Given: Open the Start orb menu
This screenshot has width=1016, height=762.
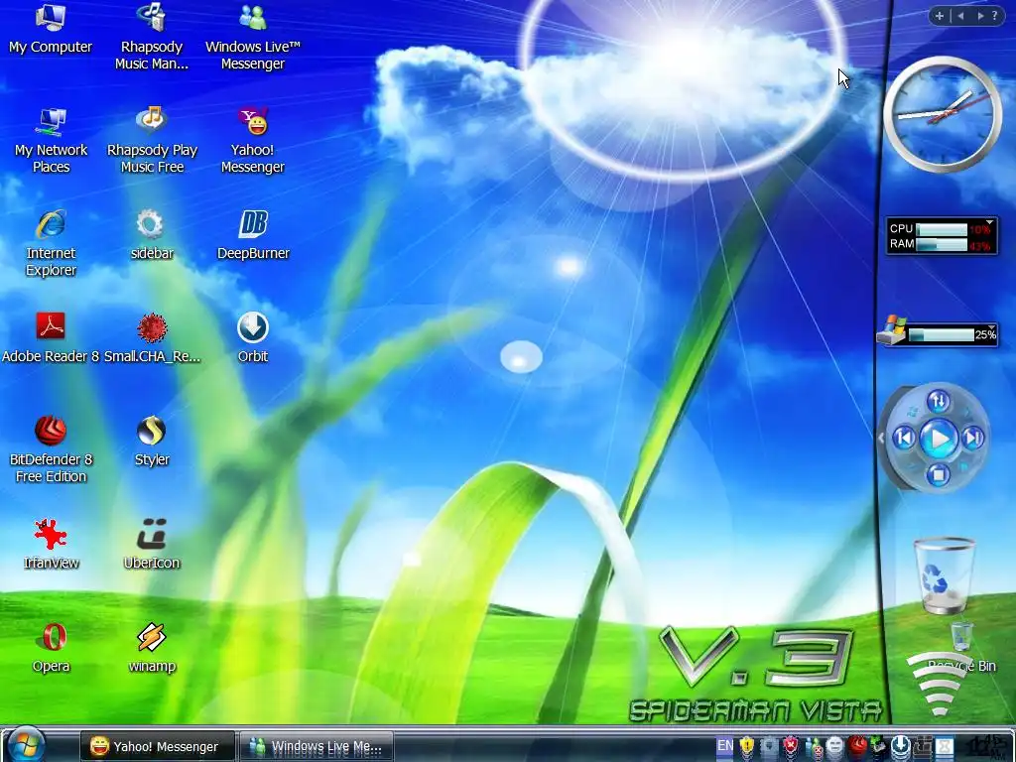Looking at the screenshot, I should tap(26, 745).
